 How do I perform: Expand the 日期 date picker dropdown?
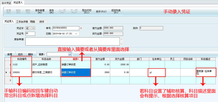click(x=76, y=34)
